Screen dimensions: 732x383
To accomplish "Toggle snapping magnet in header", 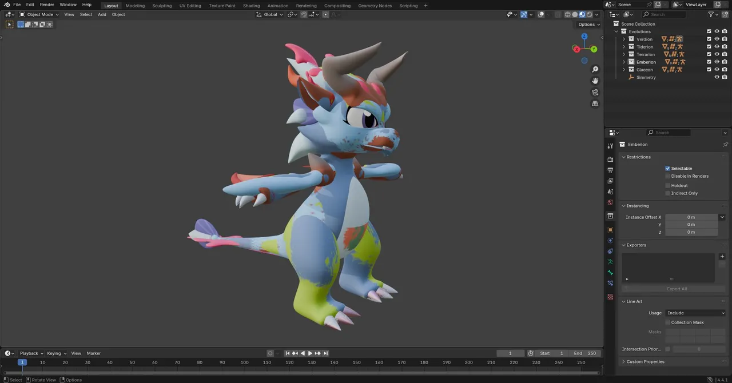I will (x=304, y=14).
